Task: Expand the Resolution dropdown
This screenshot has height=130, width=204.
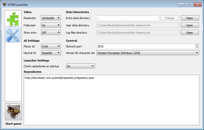Action: coord(51,18)
